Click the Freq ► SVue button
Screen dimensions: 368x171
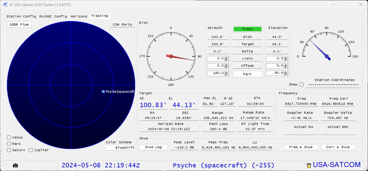pyautogui.click(x=301, y=147)
